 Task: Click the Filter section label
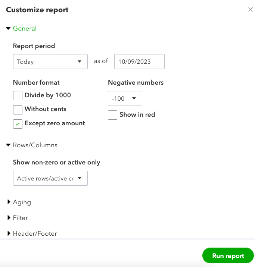(x=21, y=218)
